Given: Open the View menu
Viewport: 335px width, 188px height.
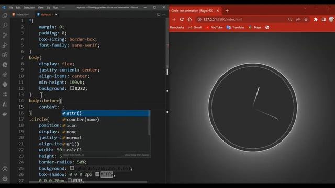Looking at the screenshot, I should pos(41,7).
